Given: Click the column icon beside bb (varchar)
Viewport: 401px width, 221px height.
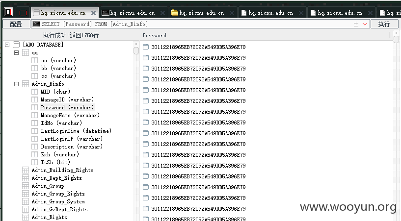Looking at the screenshot, I should [34, 68].
